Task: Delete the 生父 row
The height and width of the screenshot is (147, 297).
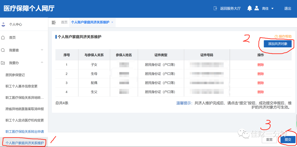Action: tap(261, 92)
